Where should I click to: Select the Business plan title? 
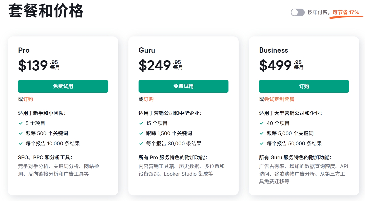[x=274, y=50]
